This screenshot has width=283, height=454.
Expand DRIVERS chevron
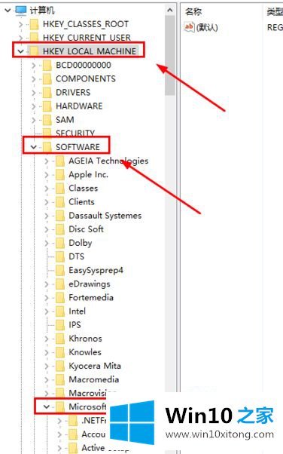click(34, 93)
